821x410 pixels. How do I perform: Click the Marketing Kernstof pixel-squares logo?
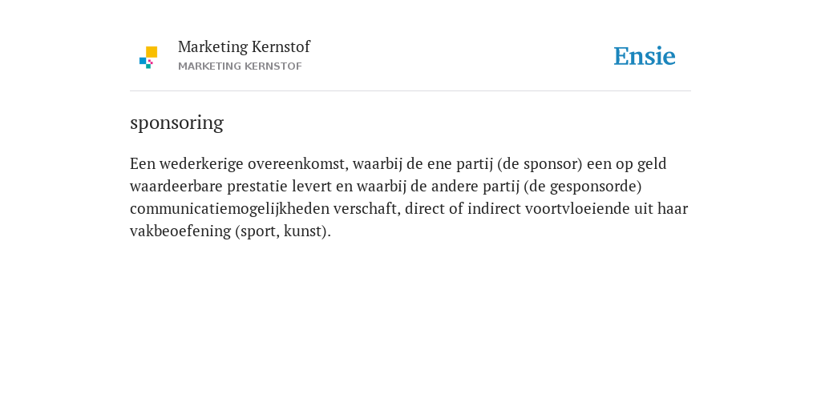tap(148, 58)
